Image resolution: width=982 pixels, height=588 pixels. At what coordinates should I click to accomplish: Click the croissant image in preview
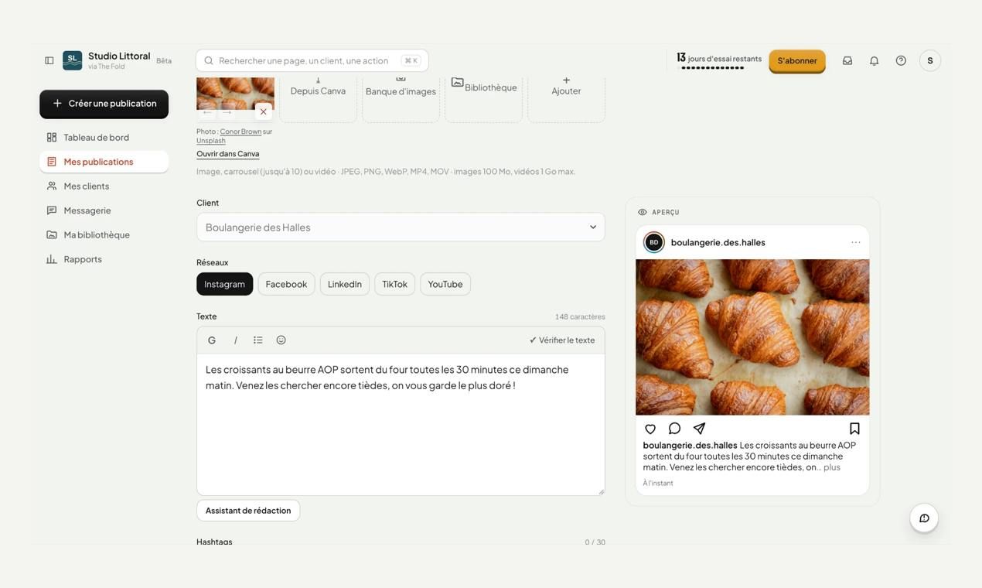click(x=752, y=337)
